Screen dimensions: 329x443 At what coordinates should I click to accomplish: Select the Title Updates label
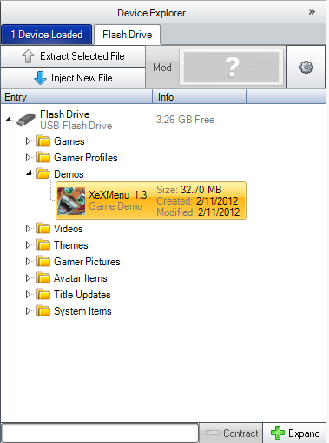pyautogui.click(x=82, y=295)
